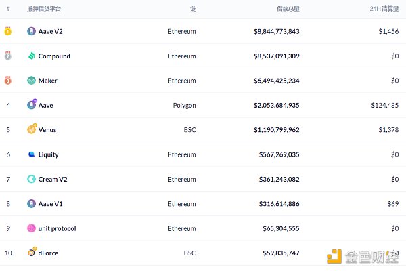This screenshot has width=406, height=271.
Task: Click the 抵押借贷平台 column header
Action: tap(43, 8)
